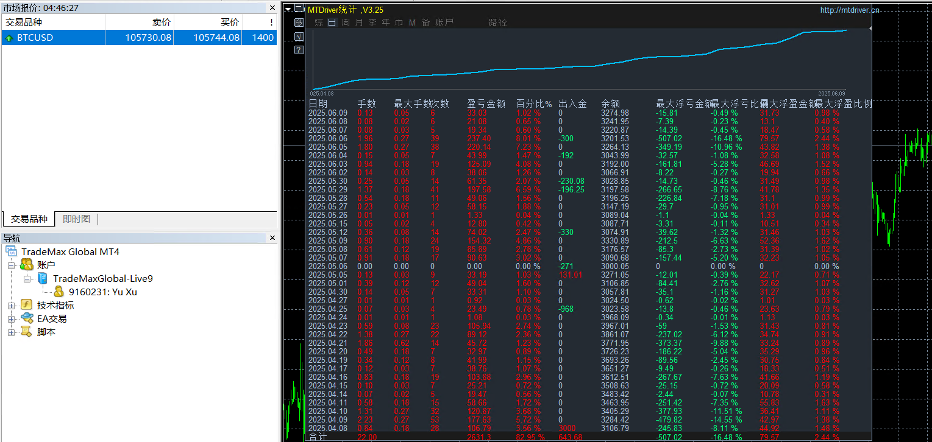Image resolution: width=932 pixels, height=442 pixels.
Task: Click the 余额 column header
Action: click(611, 104)
